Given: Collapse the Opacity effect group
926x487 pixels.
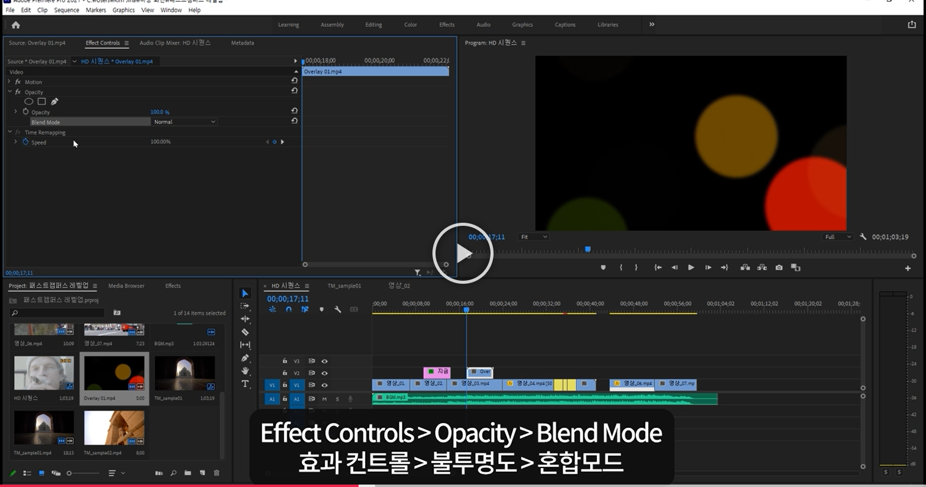Looking at the screenshot, I should (x=9, y=92).
